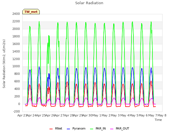179x134 pixels.
Task: Click the 1400 y-axis tick label
Action: tap(16, 51)
